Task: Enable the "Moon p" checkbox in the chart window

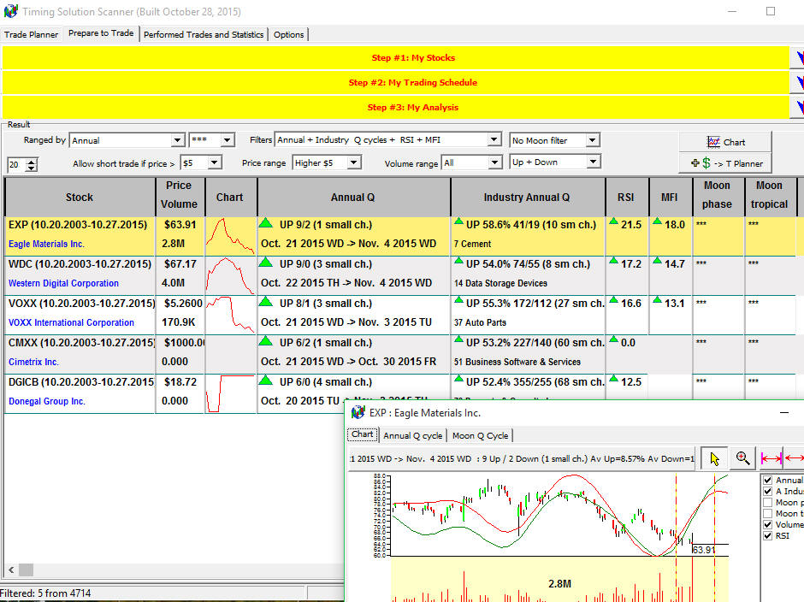Action: pos(767,503)
